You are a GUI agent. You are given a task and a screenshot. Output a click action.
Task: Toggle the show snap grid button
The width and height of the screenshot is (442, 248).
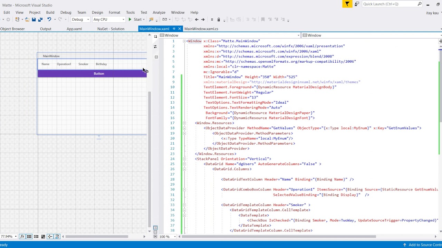pos(29,237)
